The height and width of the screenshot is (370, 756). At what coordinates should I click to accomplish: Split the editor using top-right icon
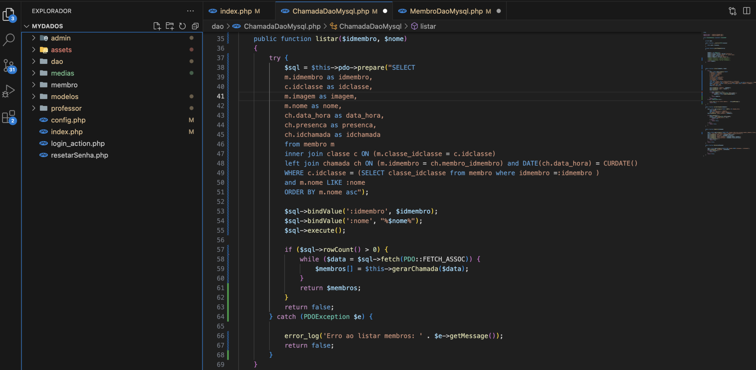tap(747, 11)
